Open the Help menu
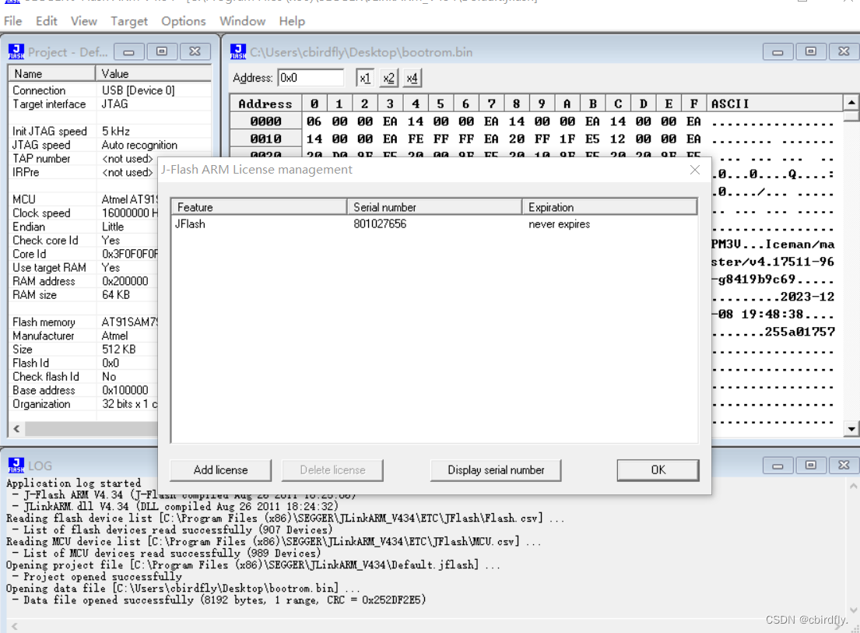This screenshot has width=860, height=633. 292,21
